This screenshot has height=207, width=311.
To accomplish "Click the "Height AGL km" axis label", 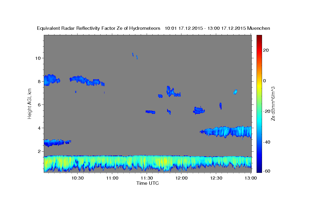I will [30, 103].
